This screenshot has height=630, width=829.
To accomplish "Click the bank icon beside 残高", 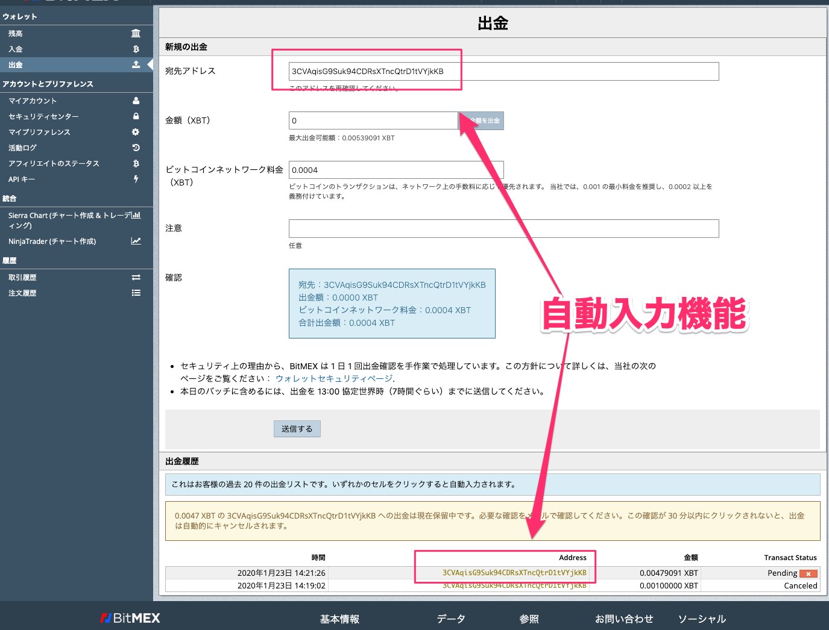I will click(x=136, y=34).
